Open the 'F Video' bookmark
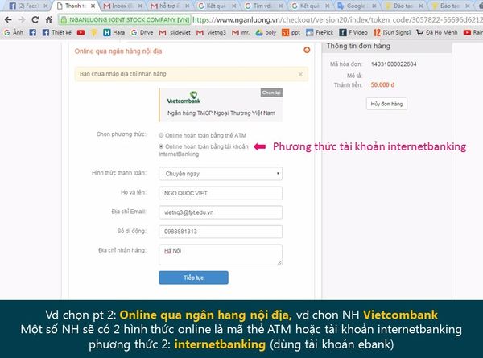The image size is (483, 358). tap(353, 32)
